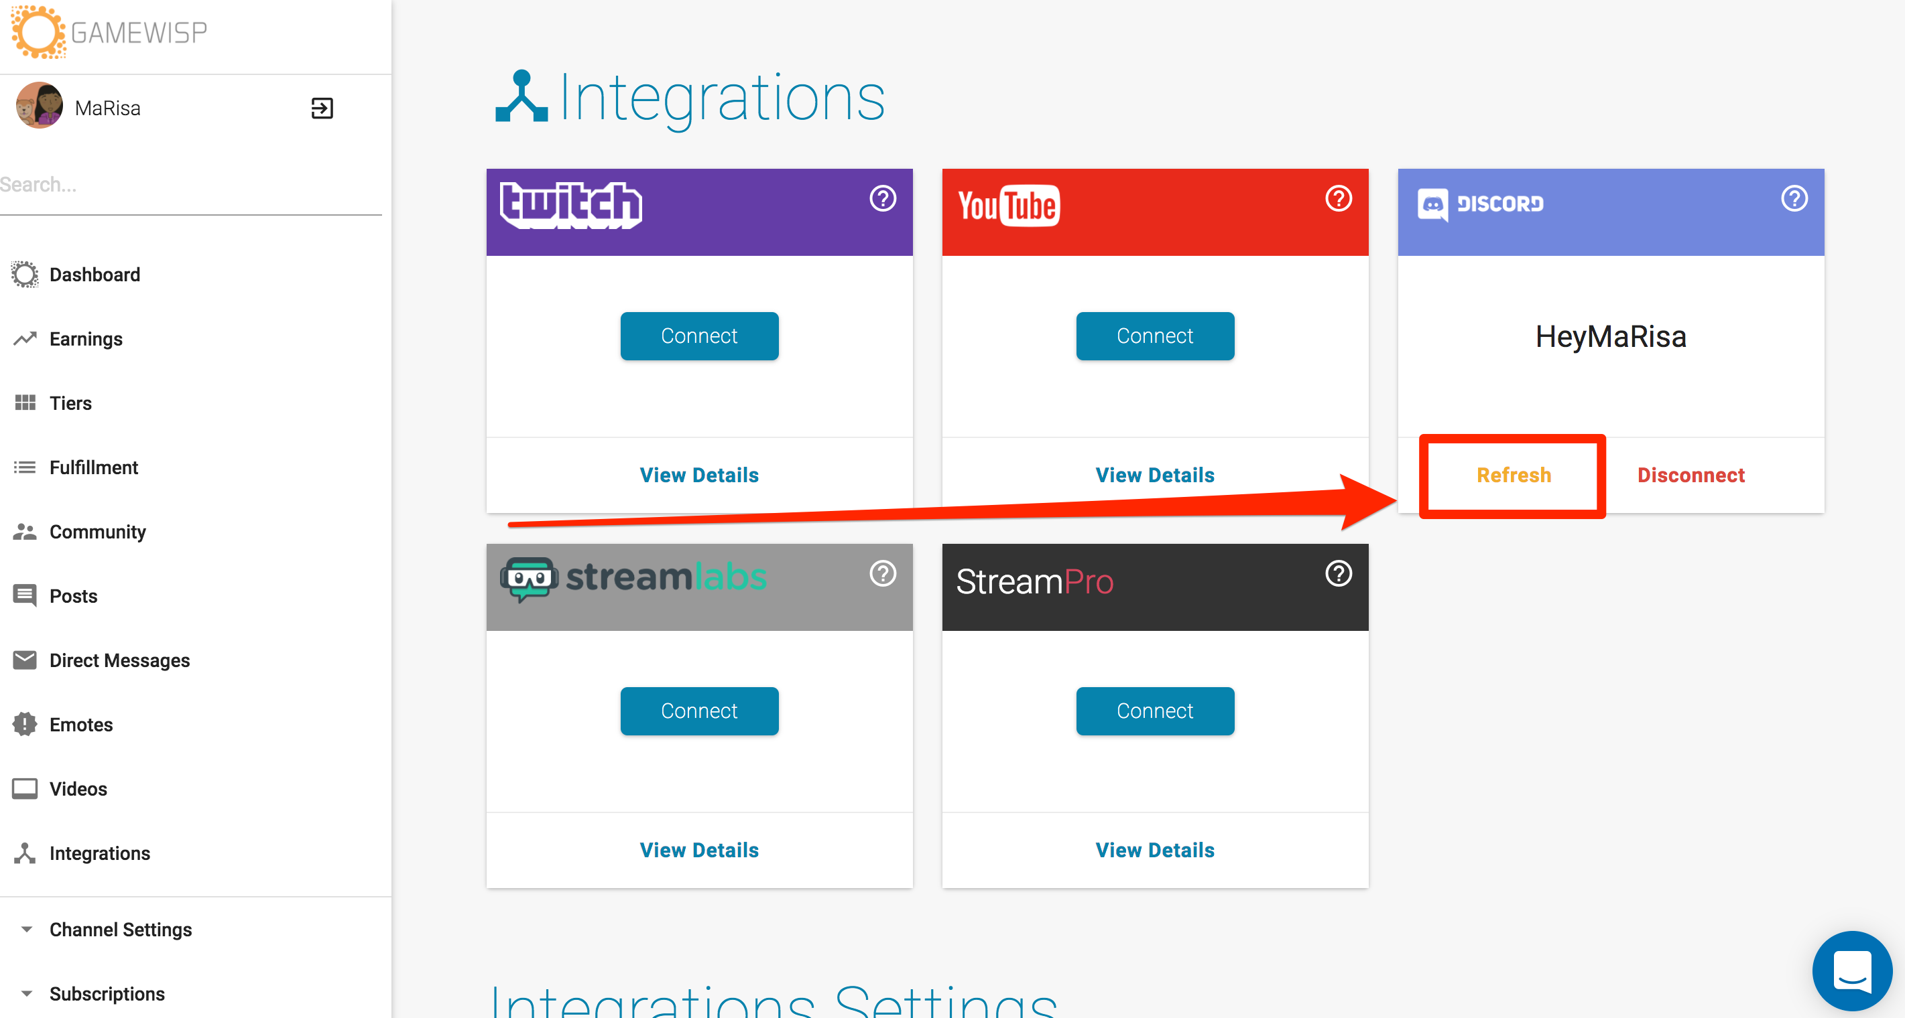
Task: Open Direct Messages from sidebar
Action: click(x=119, y=660)
